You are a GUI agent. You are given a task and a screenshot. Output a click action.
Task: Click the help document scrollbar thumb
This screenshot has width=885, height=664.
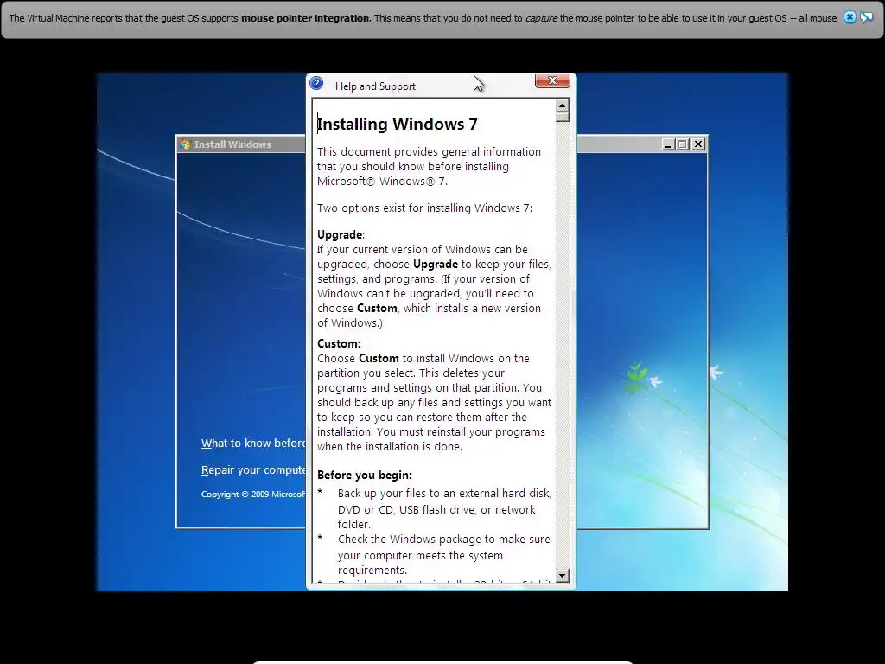tap(562, 117)
